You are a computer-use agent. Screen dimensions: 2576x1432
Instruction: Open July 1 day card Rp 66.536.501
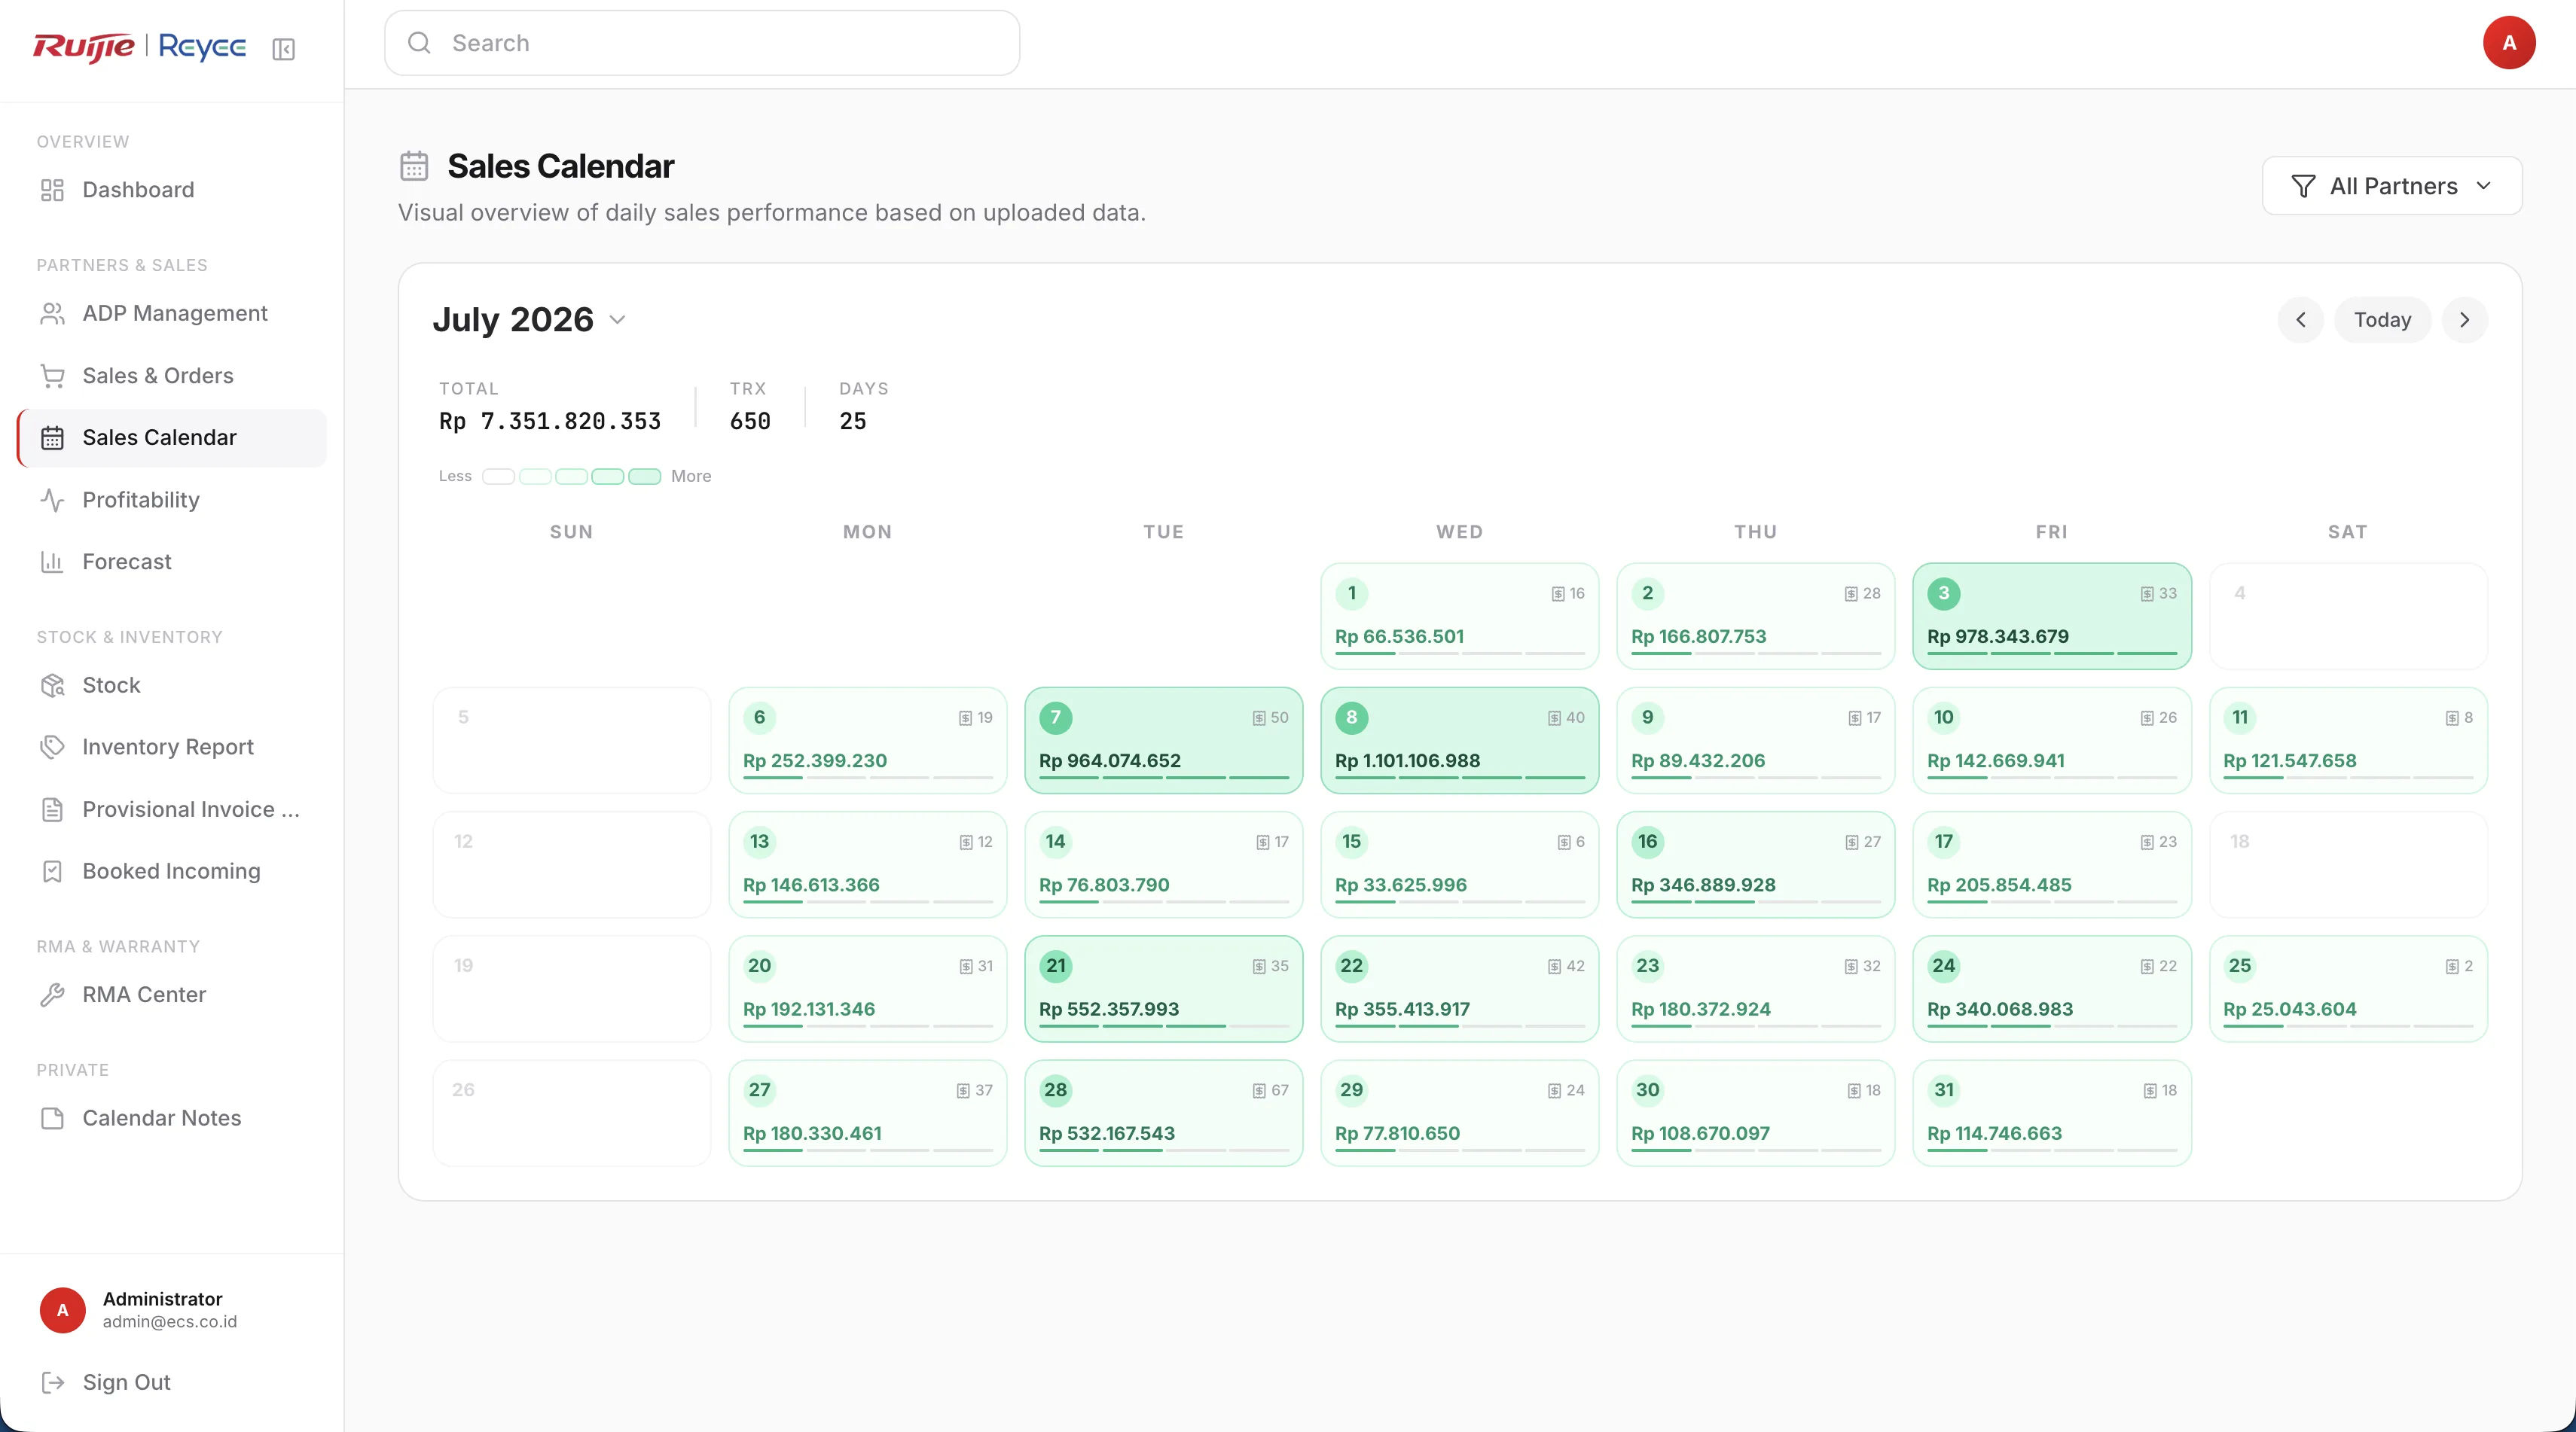1459,616
